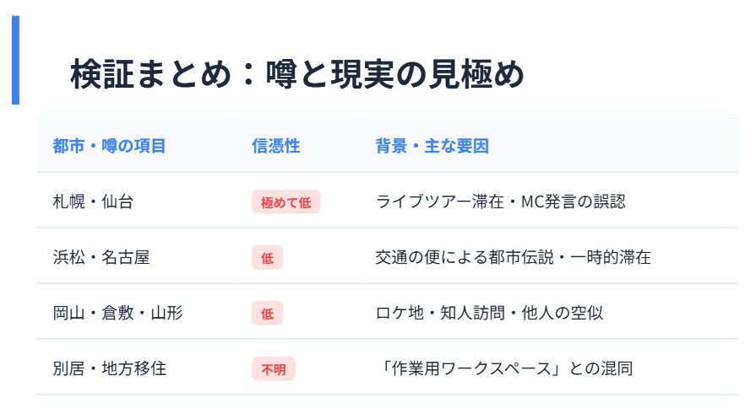Click the 低 badge in the 浜松・名古屋 row
The image size is (756, 419).
click(267, 258)
